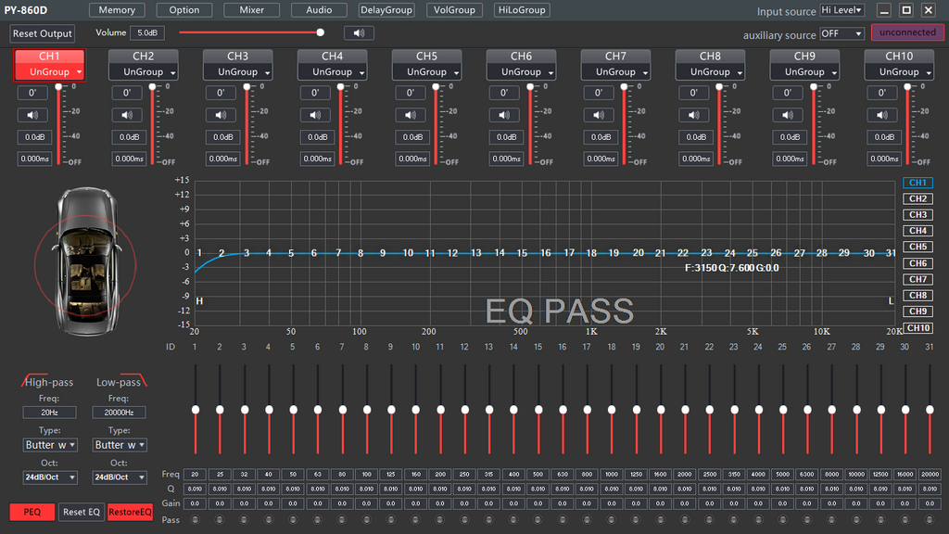Click the master Volume slider handle
949x534 pixels.
coord(320,32)
